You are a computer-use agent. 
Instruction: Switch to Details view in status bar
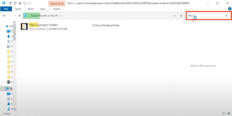[x=224, y=113]
